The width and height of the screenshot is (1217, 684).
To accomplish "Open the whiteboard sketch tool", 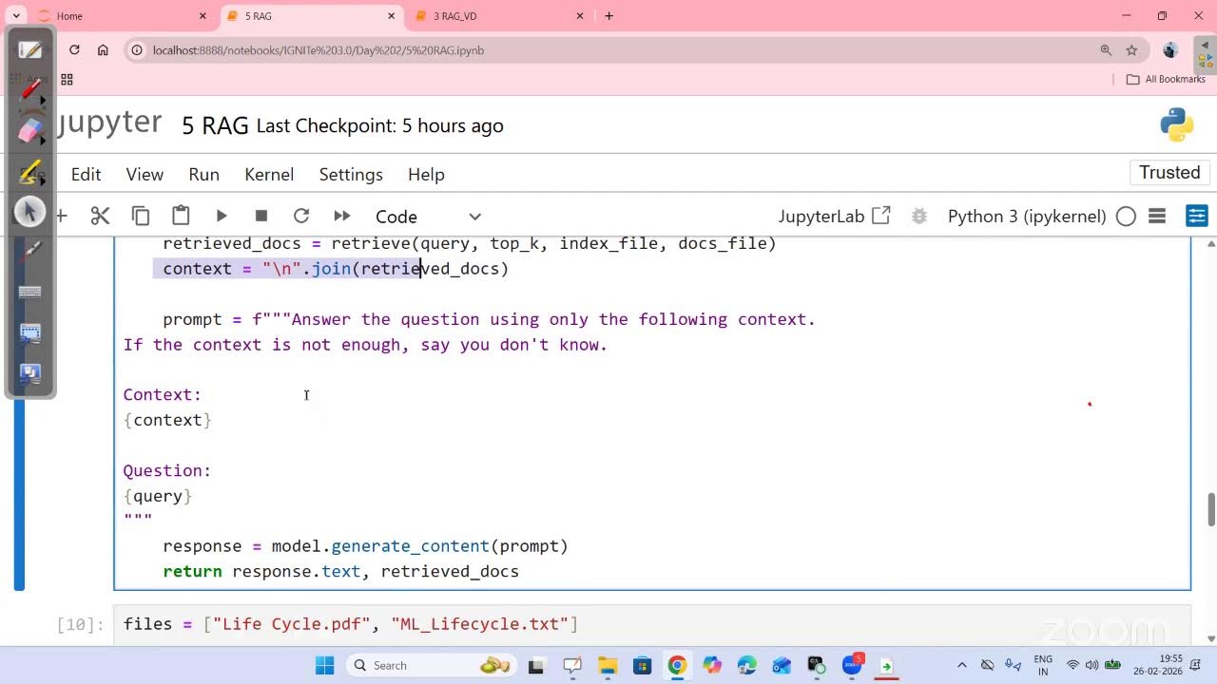I will pos(30,49).
